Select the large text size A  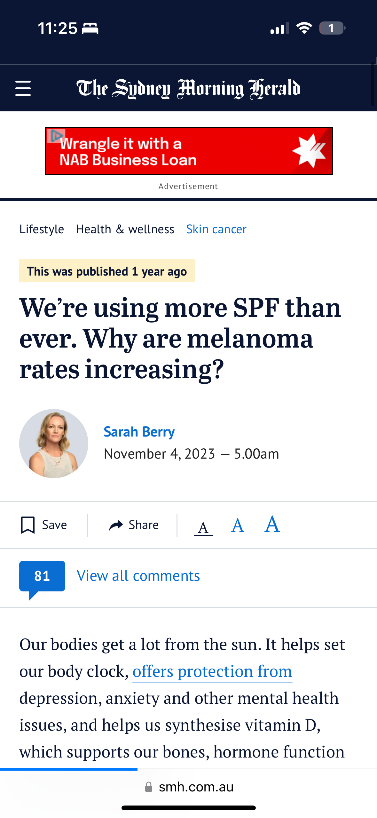click(x=272, y=524)
